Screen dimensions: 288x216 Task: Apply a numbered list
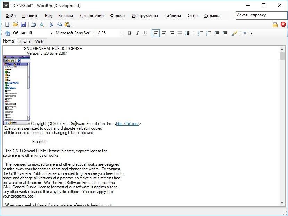tap(200, 33)
